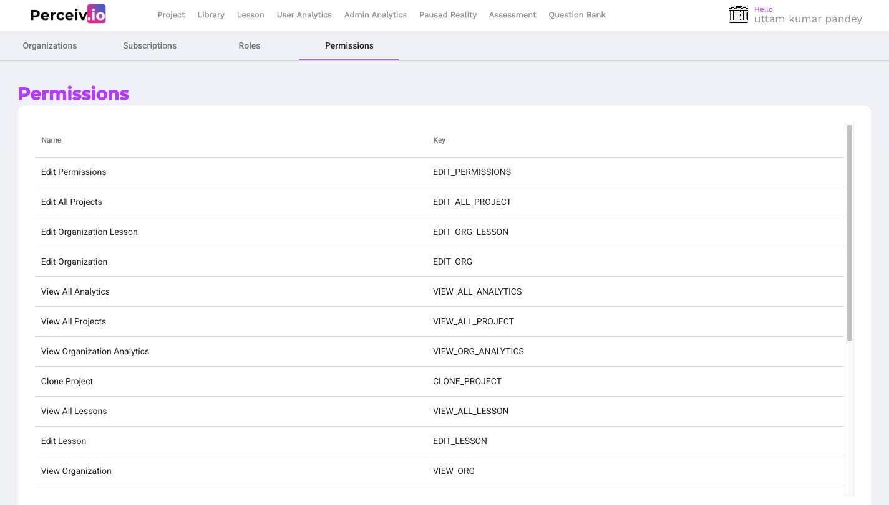Viewport: 889px width, 505px height.
Task: Switch to the Roles tab
Action: pos(250,45)
